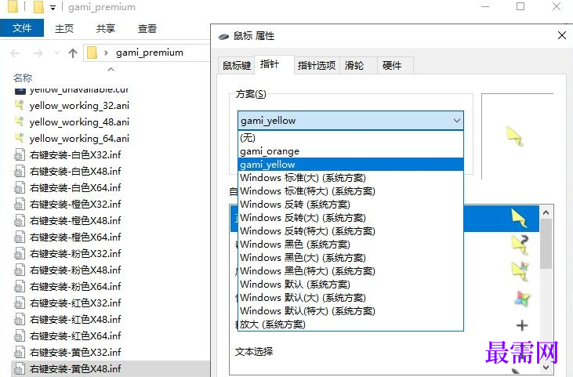This screenshot has width=573, height=377.
Task: Choose Windows 反转(大) (系统方案)
Action: pos(350,218)
